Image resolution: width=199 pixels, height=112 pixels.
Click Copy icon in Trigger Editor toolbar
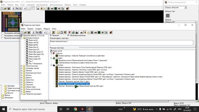tap(37, 32)
